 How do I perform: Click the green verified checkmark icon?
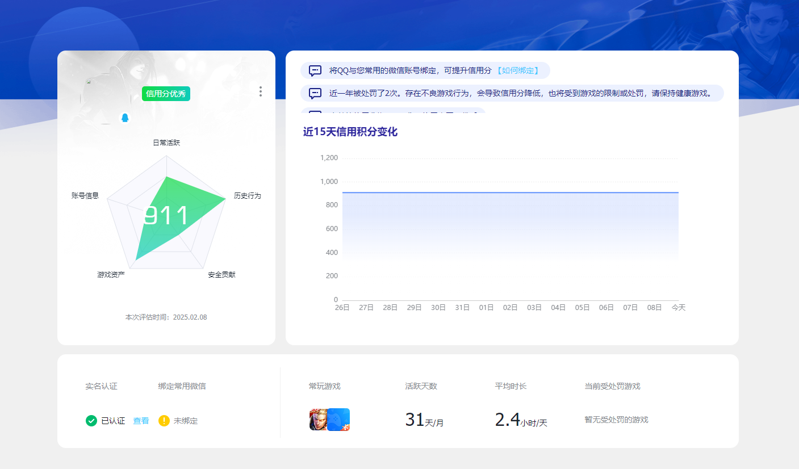[91, 421]
